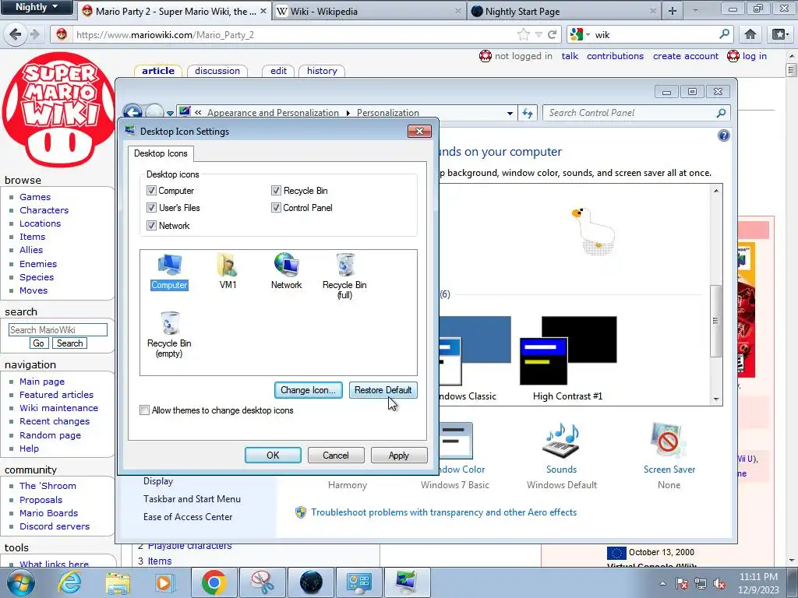This screenshot has width=798, height=598.
Task: Uncheck the Network checkbox
Action: [151, 225]
